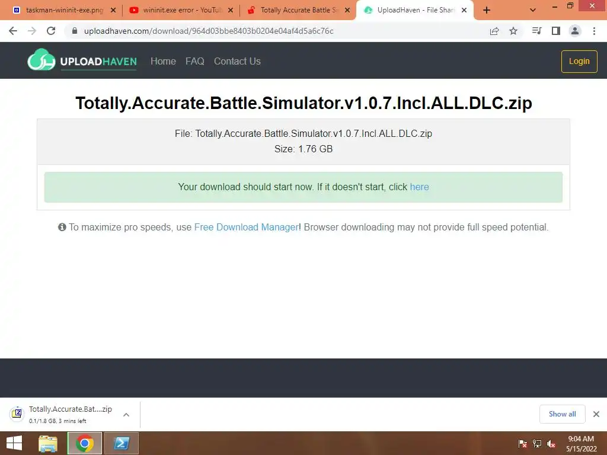Go back with the browser back arrow

tap(13, 31)
